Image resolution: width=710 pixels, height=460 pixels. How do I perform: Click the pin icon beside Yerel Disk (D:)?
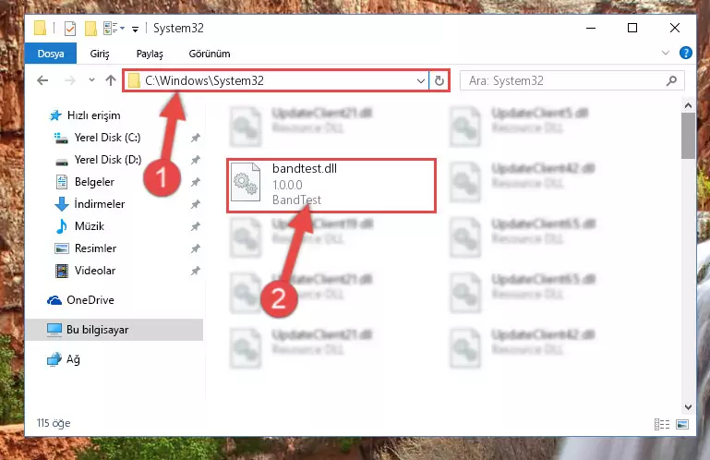(195, 160)
